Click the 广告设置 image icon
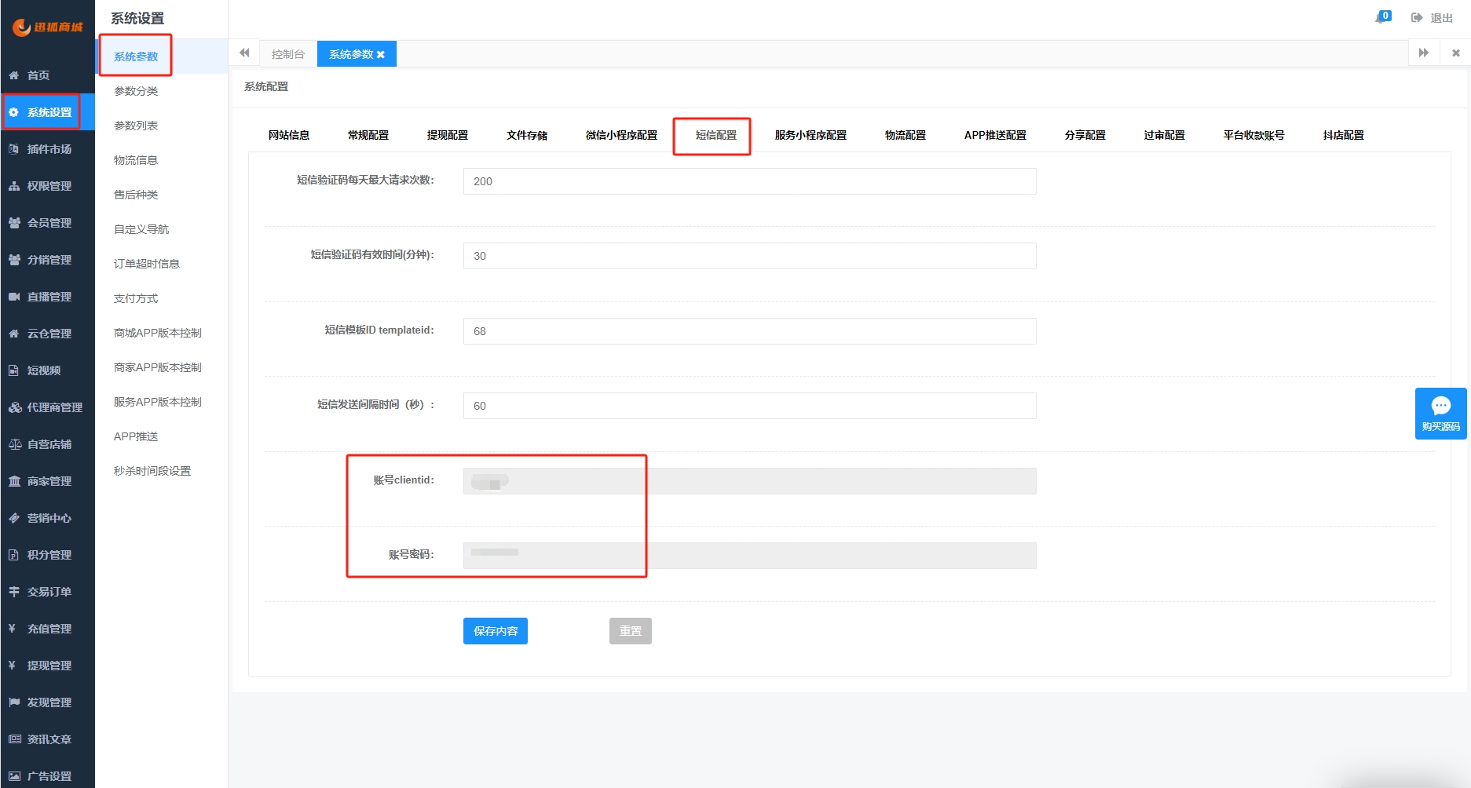Viewport: 1471px width, 788px height. click(x=13, y=776)
